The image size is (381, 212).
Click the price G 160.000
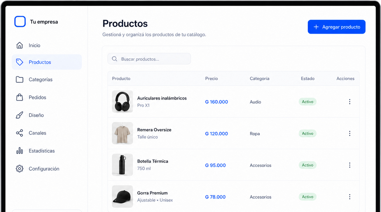point(216,102)
